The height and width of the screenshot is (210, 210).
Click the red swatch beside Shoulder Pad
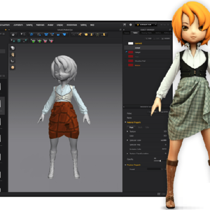point(131,61)
